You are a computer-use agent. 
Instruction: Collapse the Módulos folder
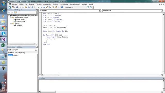11,24
